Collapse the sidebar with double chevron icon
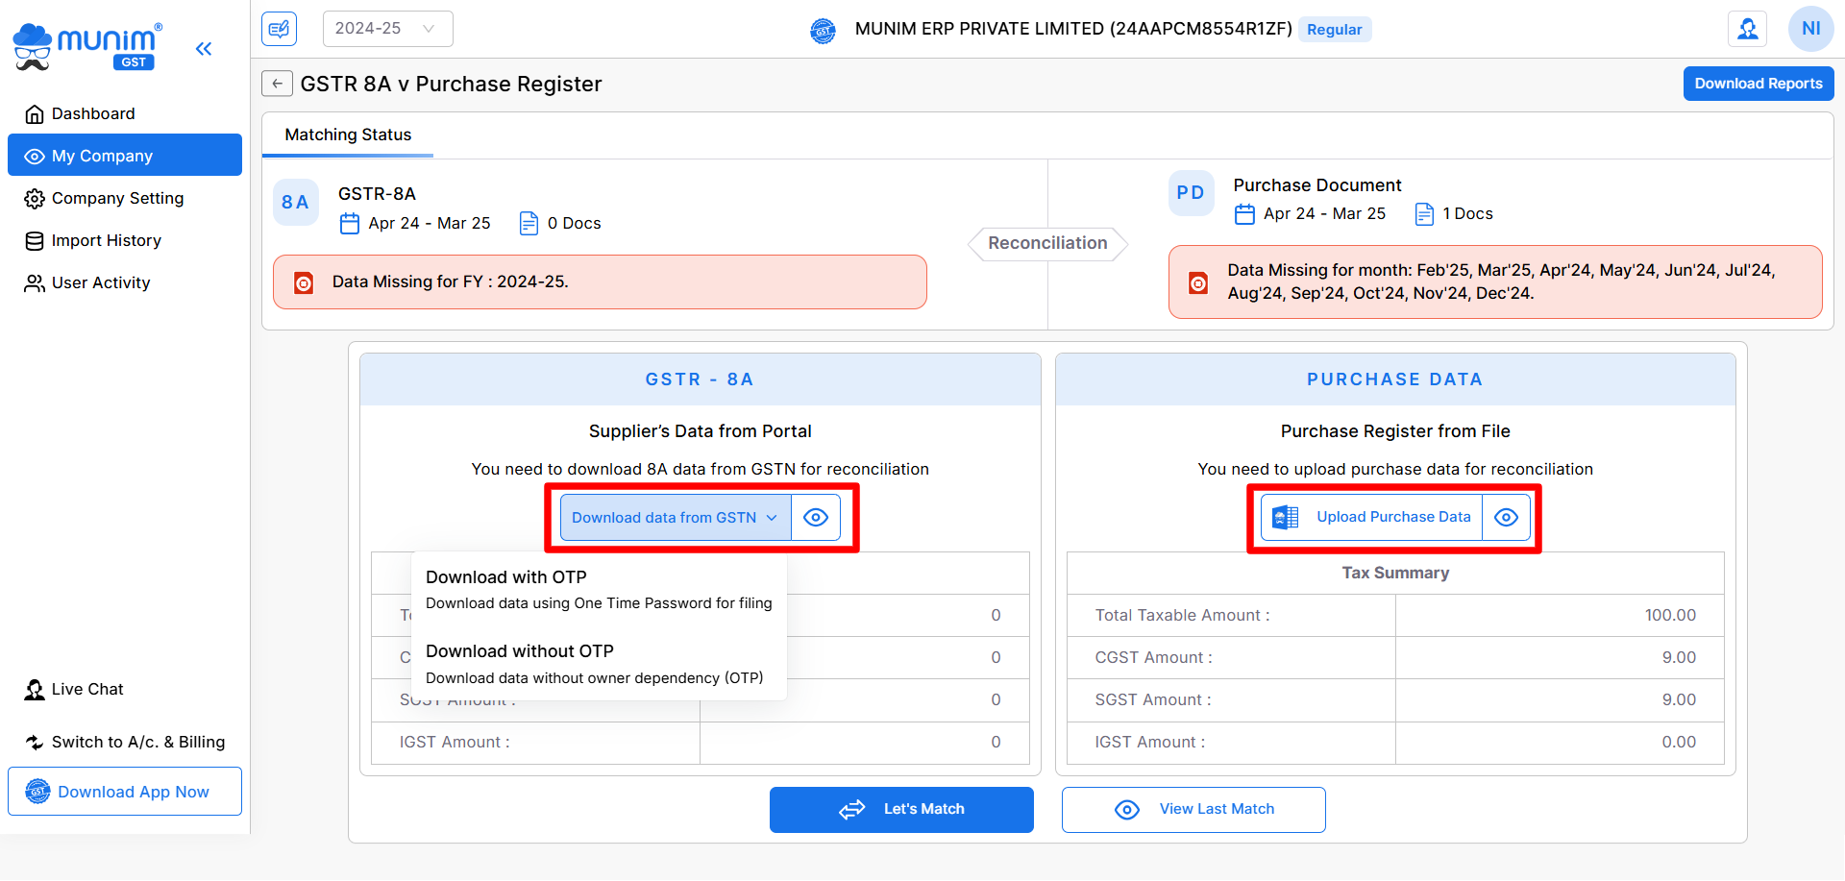Viewport: 1845px width, 881px height. point(203,49)
